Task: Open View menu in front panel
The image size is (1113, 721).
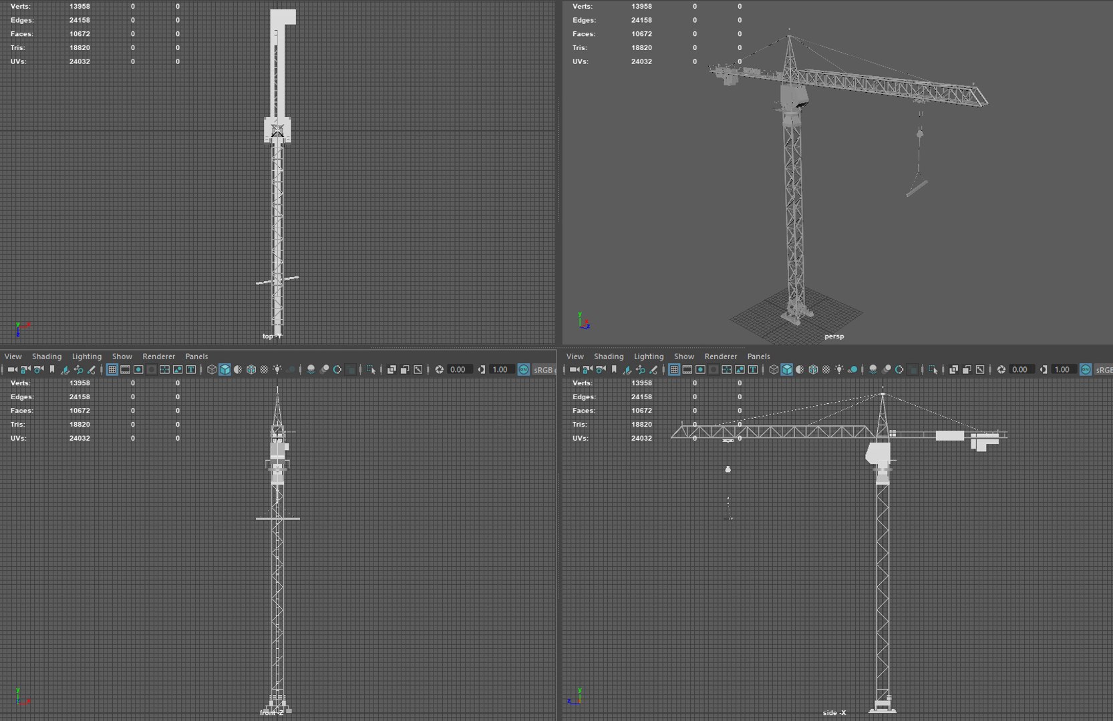Action: coord(13,356)
